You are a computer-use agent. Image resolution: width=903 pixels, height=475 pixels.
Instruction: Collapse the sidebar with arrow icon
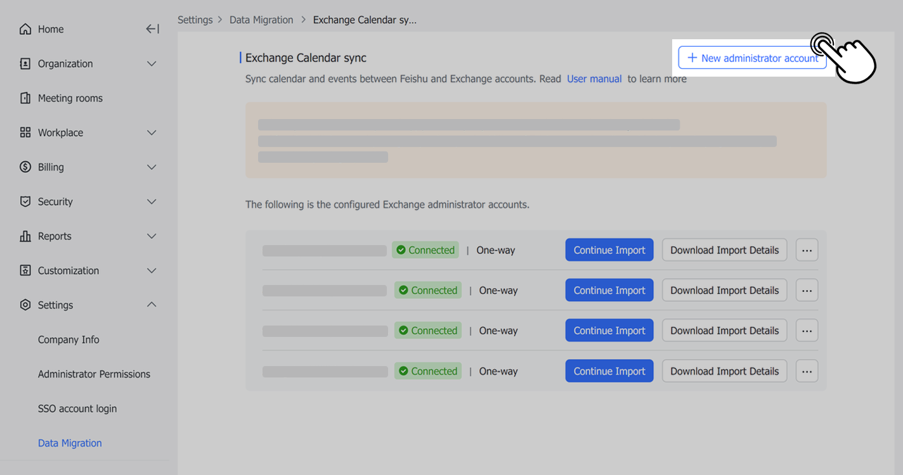coord(152,29)
